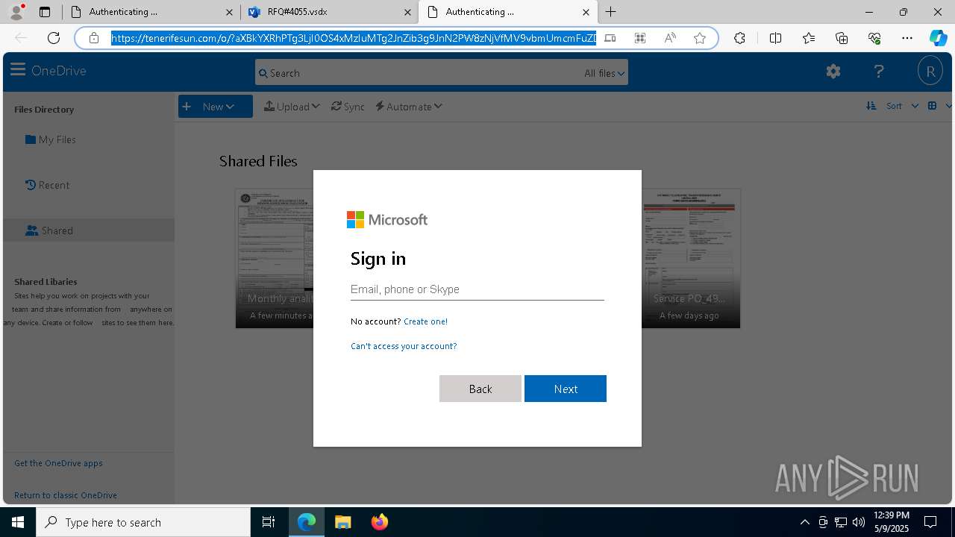The height and width of the screenshot is (537, 955).
Task: Open the Edge tab actions menu icon
Action: tap(45, 12)
